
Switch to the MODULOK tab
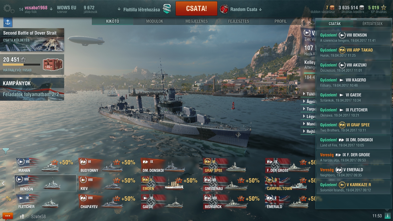click(x=154, y=21)
